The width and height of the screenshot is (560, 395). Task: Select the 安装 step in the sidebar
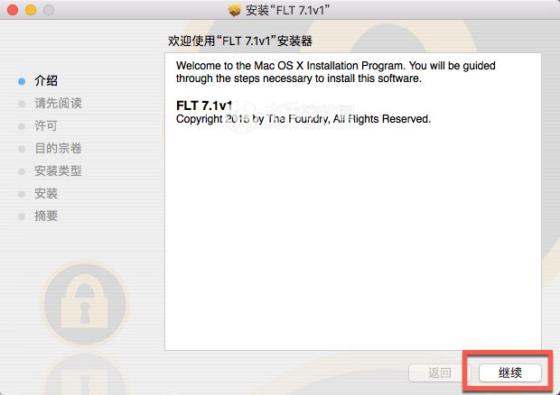tap(46, 194)
